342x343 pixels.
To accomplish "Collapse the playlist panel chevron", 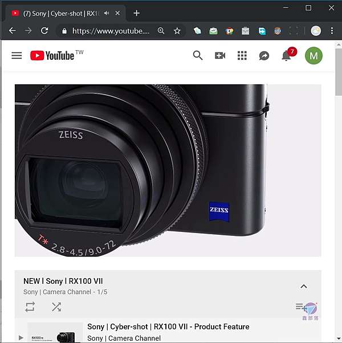I will (x=304, y=287).
